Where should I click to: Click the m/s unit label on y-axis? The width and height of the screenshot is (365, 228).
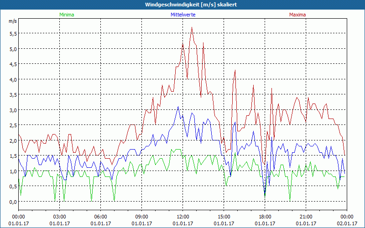point(13,21)
